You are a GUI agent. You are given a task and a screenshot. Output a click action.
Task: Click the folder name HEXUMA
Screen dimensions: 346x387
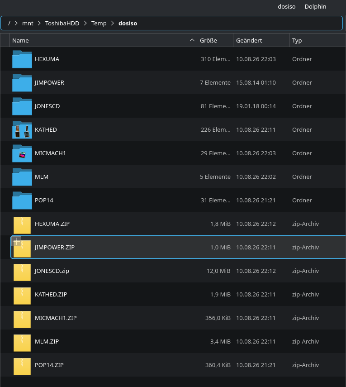point(47,59)
